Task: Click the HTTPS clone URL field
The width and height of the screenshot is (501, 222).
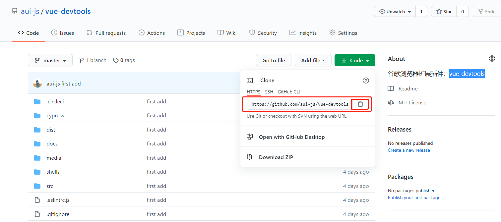Action: 299,104
